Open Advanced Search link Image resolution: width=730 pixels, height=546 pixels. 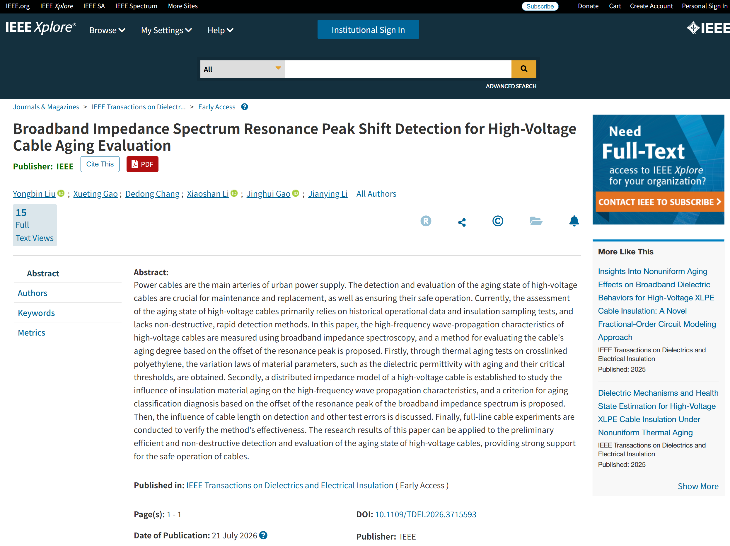[511, 86]
